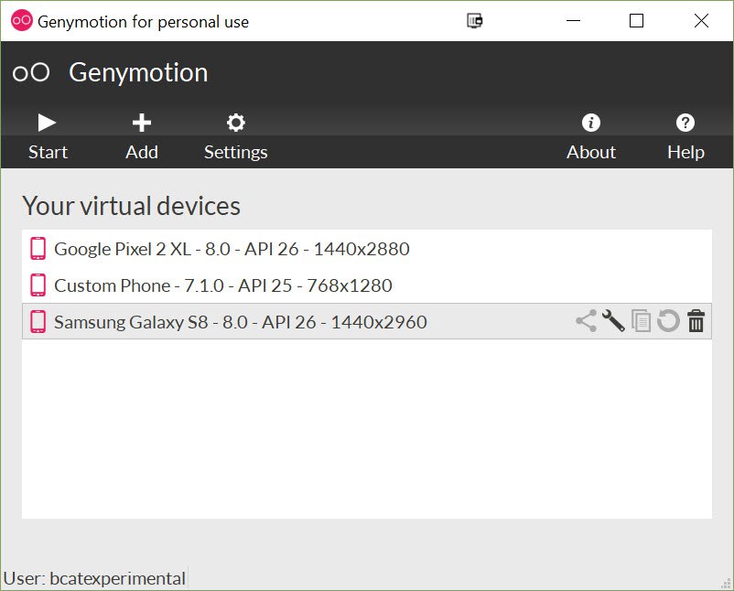This screenshot has height=591, width=734.
Task: Add a new virtual device
Action: [141, 136]
